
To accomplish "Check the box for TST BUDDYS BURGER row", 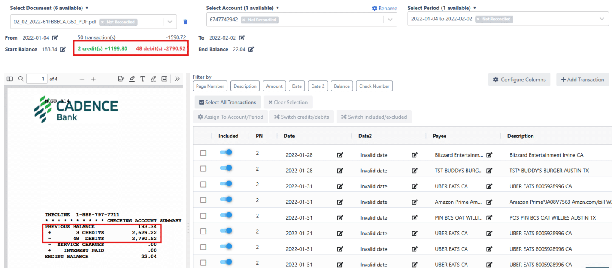I will 203,168.
